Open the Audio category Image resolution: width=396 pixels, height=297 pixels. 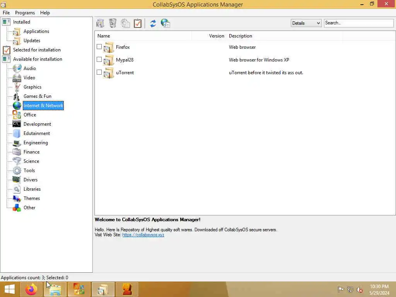click(29, 68)
